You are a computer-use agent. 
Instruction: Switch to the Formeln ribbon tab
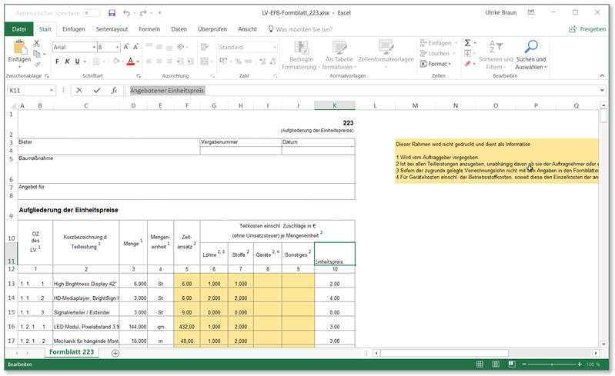[x=149, y=29]
